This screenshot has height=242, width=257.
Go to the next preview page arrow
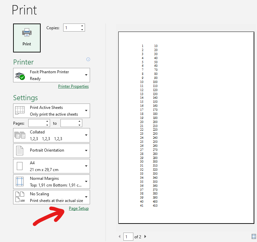(145, 236)
